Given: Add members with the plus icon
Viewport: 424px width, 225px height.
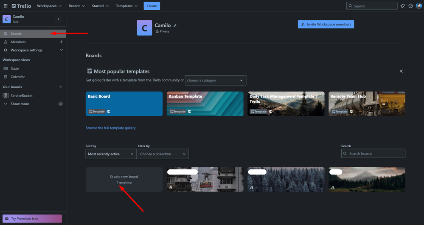Looking at the screenshot, I should coord(62,42).
